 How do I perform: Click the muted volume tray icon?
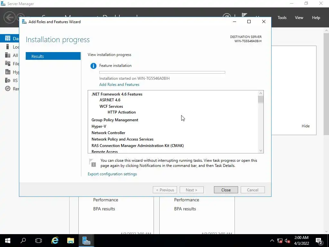click(287, 241)
